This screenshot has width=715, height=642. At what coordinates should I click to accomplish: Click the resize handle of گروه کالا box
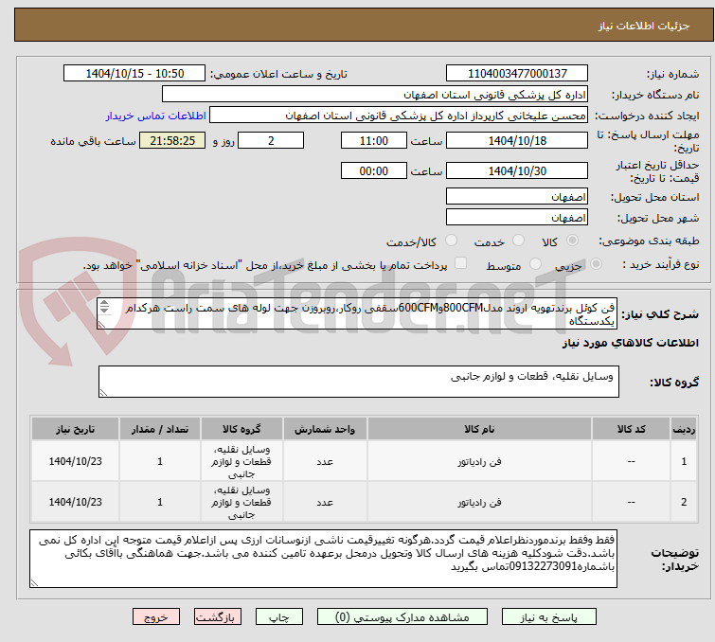(103, 393)
